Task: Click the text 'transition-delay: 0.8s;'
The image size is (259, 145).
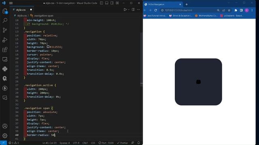Action: (x=45, y=74)
